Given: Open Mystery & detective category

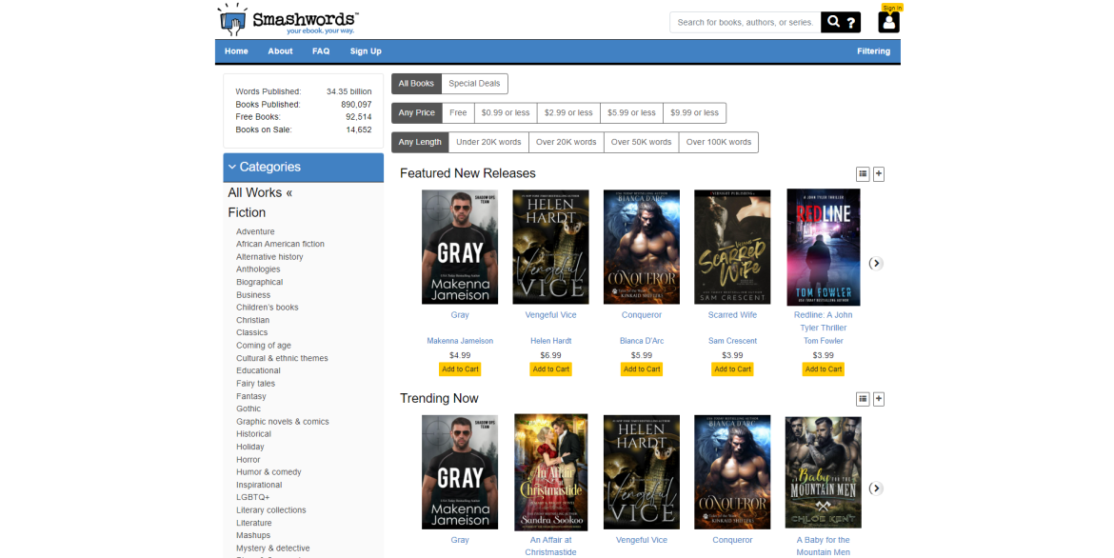Looking at the screenshot, I should pos(273,548).
